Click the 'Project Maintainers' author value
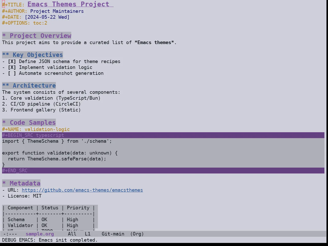 57,11
